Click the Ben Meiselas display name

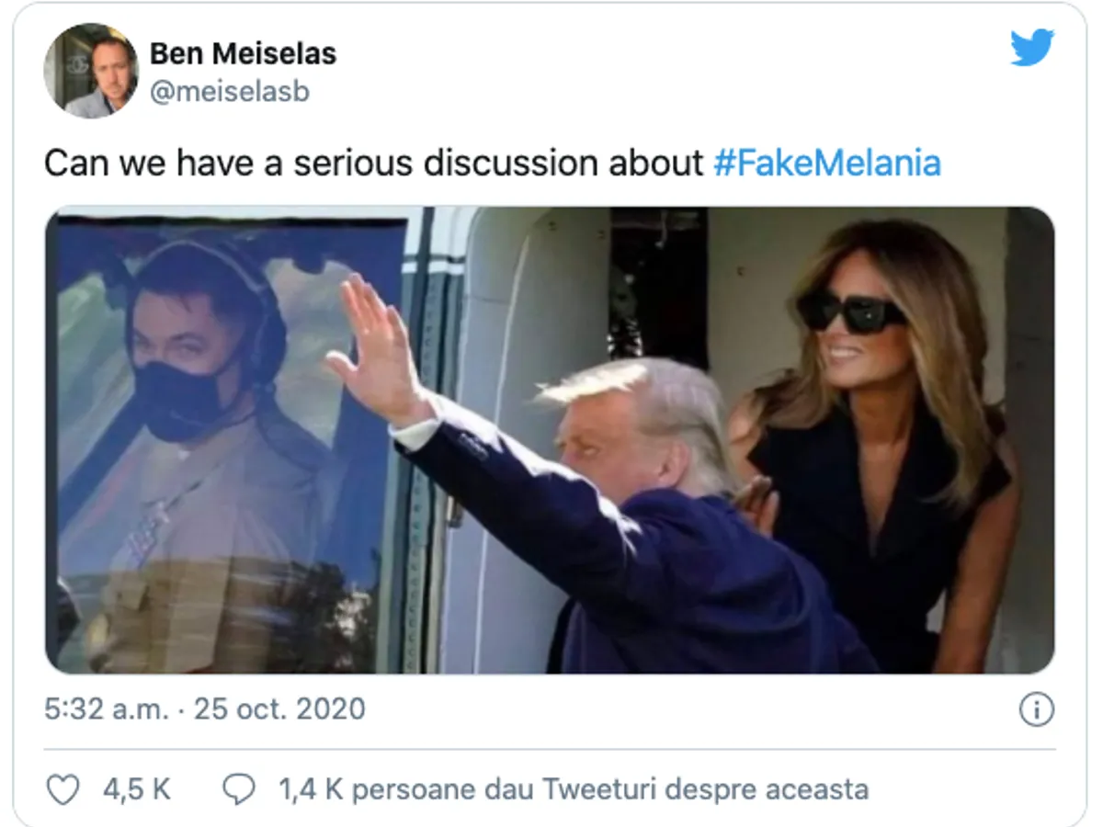click(243, 54)
